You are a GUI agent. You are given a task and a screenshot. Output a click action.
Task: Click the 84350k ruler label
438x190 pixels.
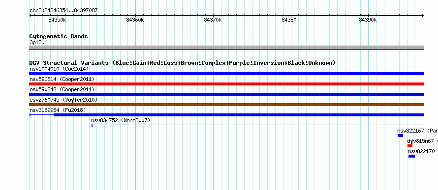click(x=57, y=20)
